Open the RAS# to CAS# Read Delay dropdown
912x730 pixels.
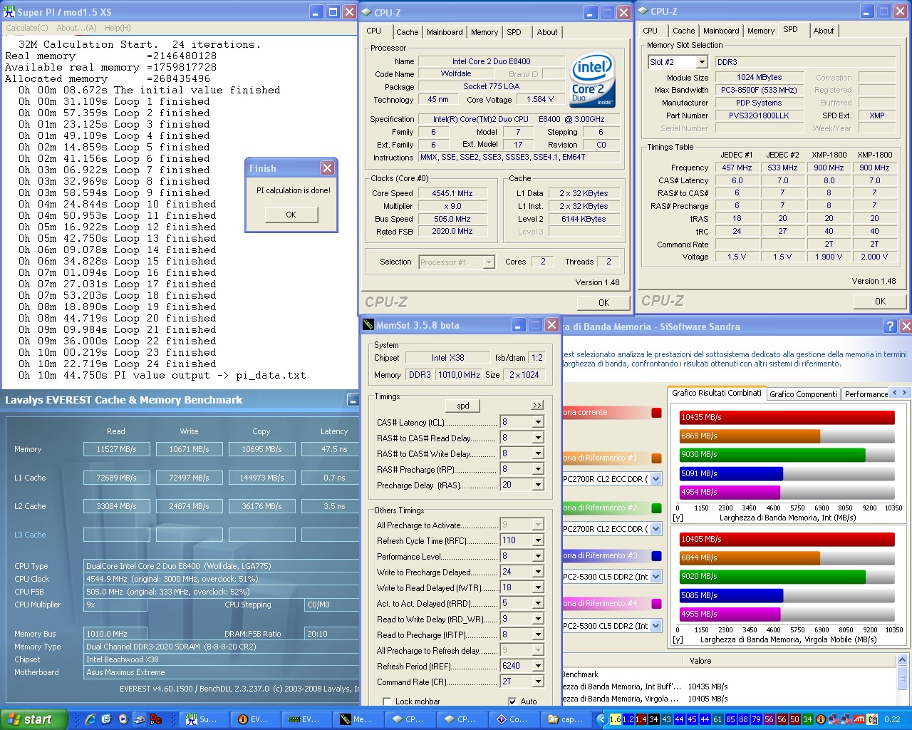[x=538, y=438]
